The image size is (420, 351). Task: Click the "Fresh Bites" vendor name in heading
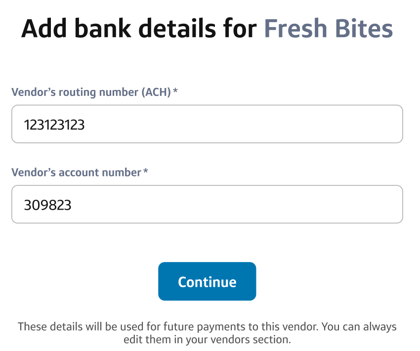click(328, 29)
